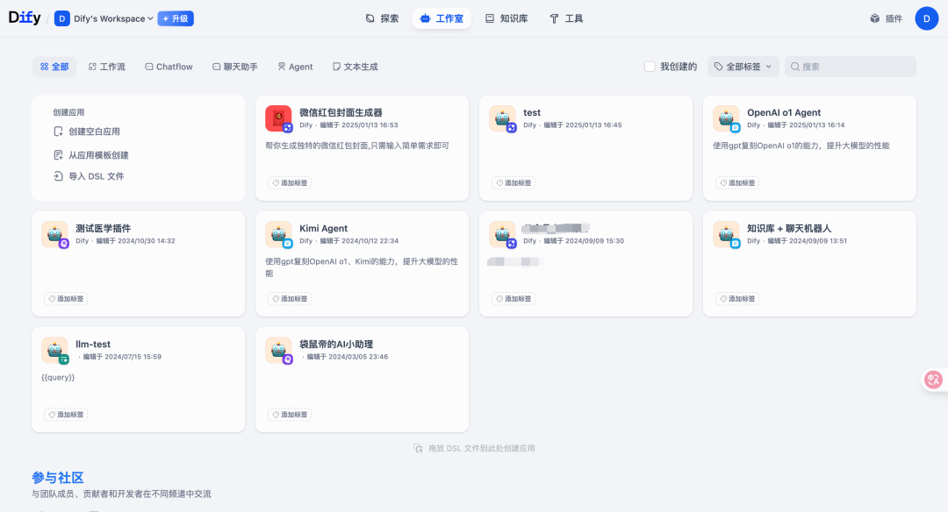Open the 插件 plugins icon
The width and height of the screenshot is (948, 512).
(x=874, y=18)
